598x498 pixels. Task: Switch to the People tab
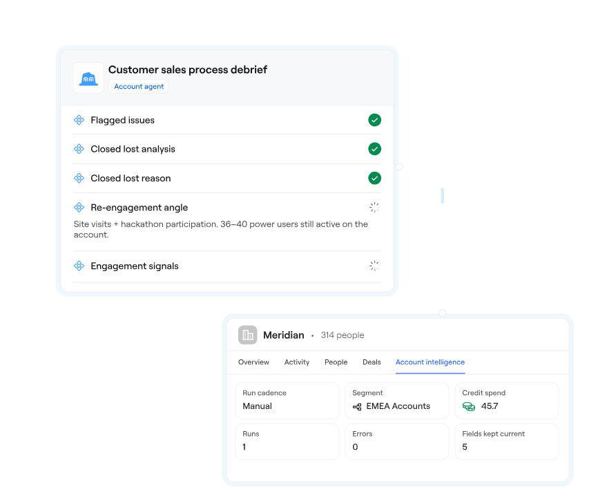pos(336,362)
